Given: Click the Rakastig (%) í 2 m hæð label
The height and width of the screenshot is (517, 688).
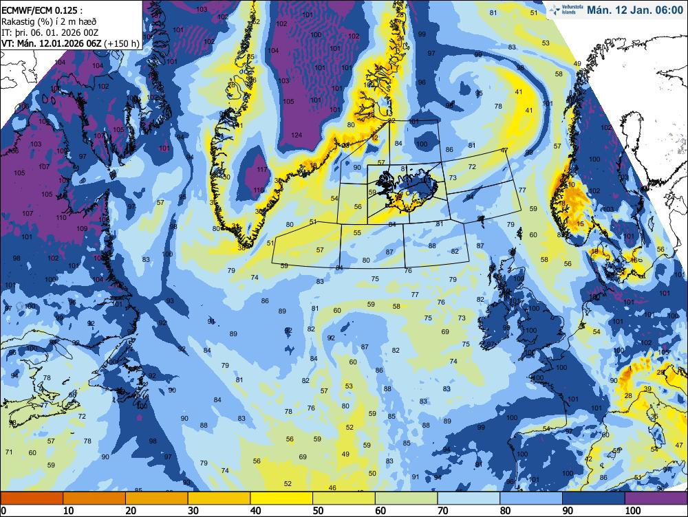Looking at the screenshot, I should tap(49, 21).
